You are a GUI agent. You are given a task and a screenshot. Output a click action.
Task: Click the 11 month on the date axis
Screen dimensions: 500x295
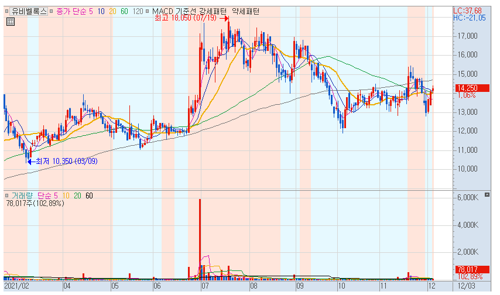(x=383, y=286)
